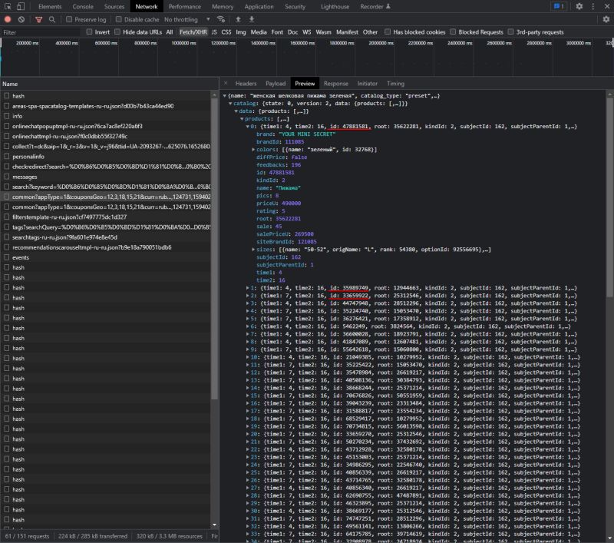Open the Application tab
The width and height of the screenshot is (614, 543).
pos(259,7)
